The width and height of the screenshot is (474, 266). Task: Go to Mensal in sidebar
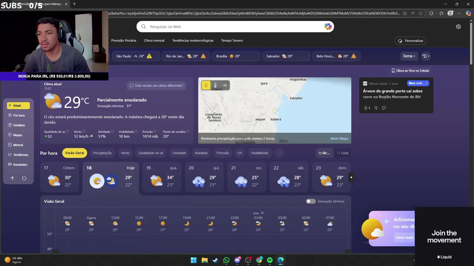[x=18, y=145]
